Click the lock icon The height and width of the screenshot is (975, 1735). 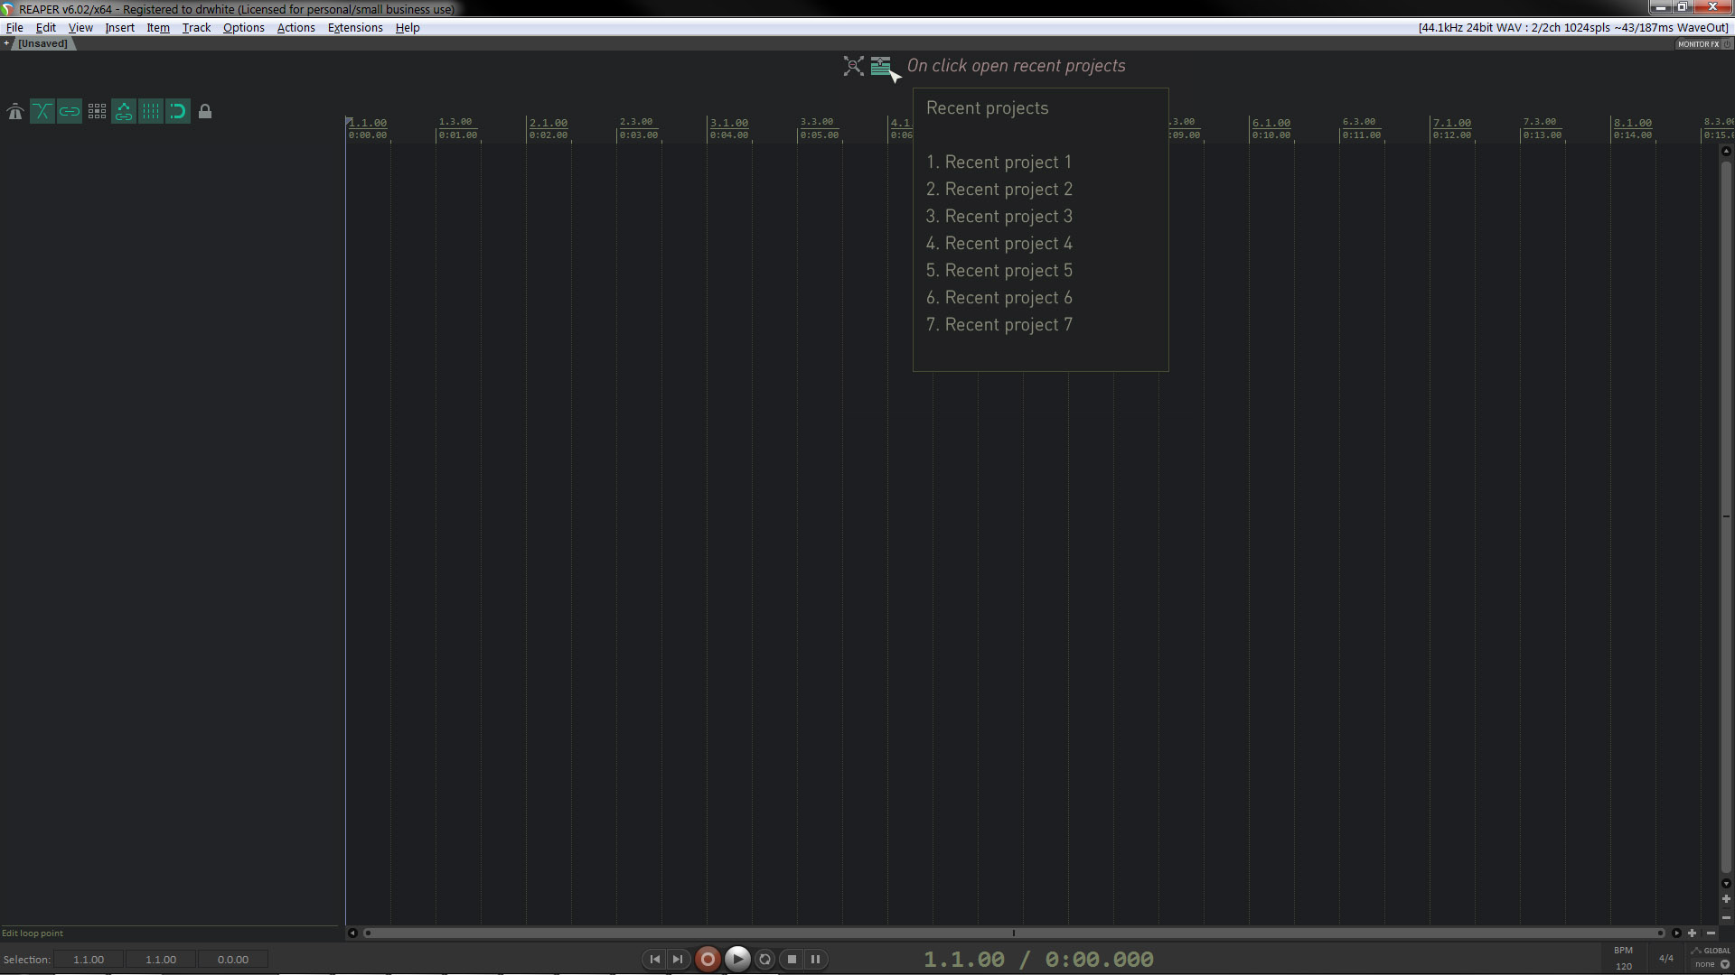coord(205,112)
